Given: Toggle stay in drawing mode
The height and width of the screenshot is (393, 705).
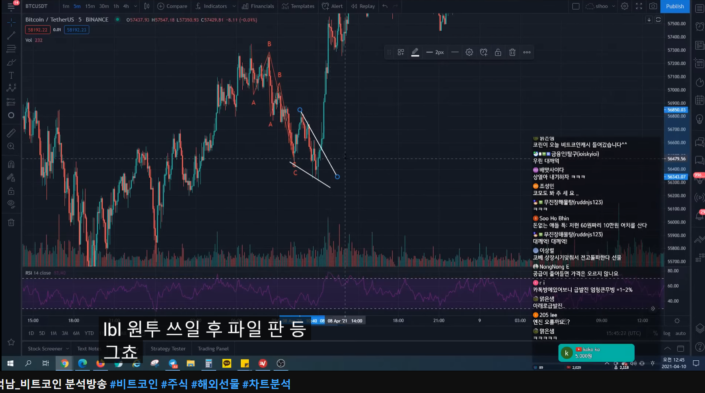Looking at the screenshot, I should tap(11, 178).
